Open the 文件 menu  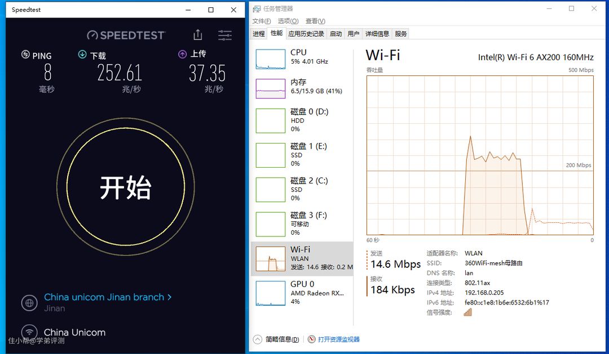tap(261, 21)
